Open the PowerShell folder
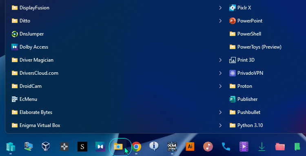Viewport: 306px width, 156px height. point(245,34)
